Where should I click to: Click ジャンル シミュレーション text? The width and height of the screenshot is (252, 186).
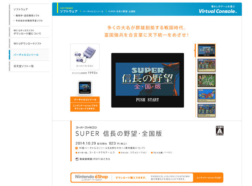(x=133, y=153)
